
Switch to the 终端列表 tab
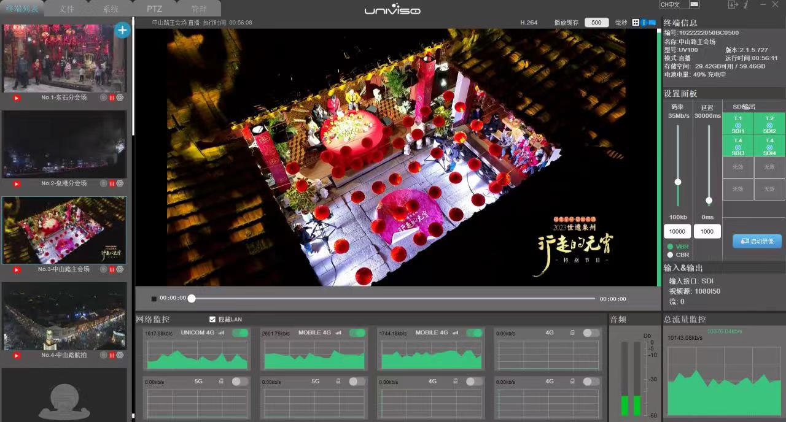click(22, 9)
